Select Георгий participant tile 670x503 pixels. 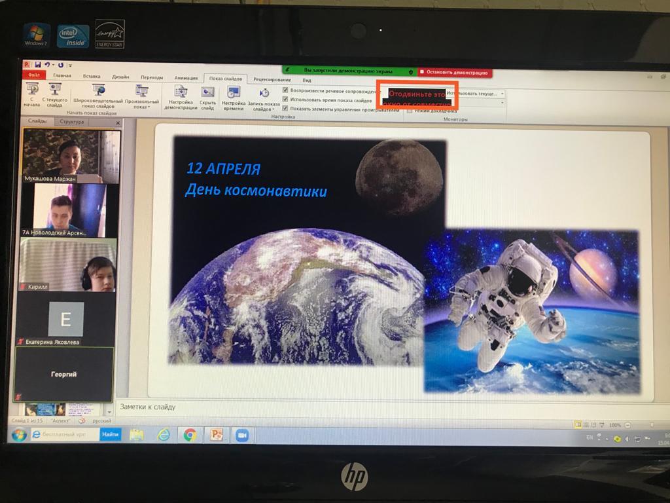(63, 374)
